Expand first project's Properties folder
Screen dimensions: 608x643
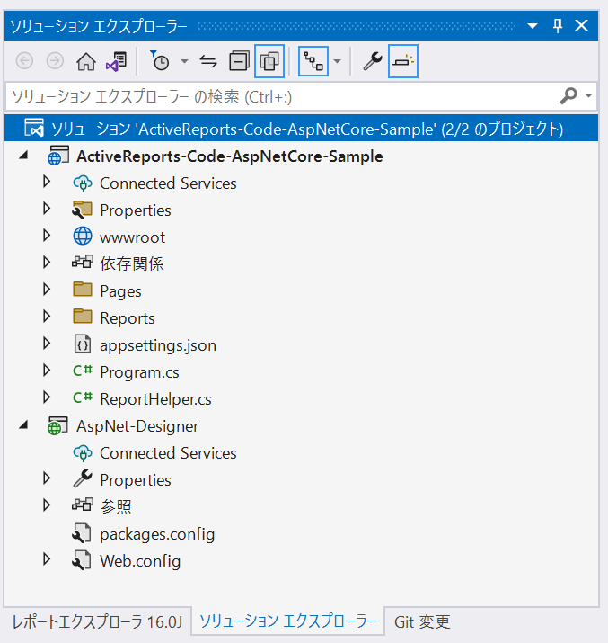47,209
